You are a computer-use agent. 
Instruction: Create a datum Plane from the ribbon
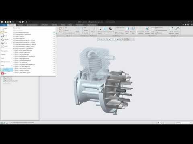60,30
